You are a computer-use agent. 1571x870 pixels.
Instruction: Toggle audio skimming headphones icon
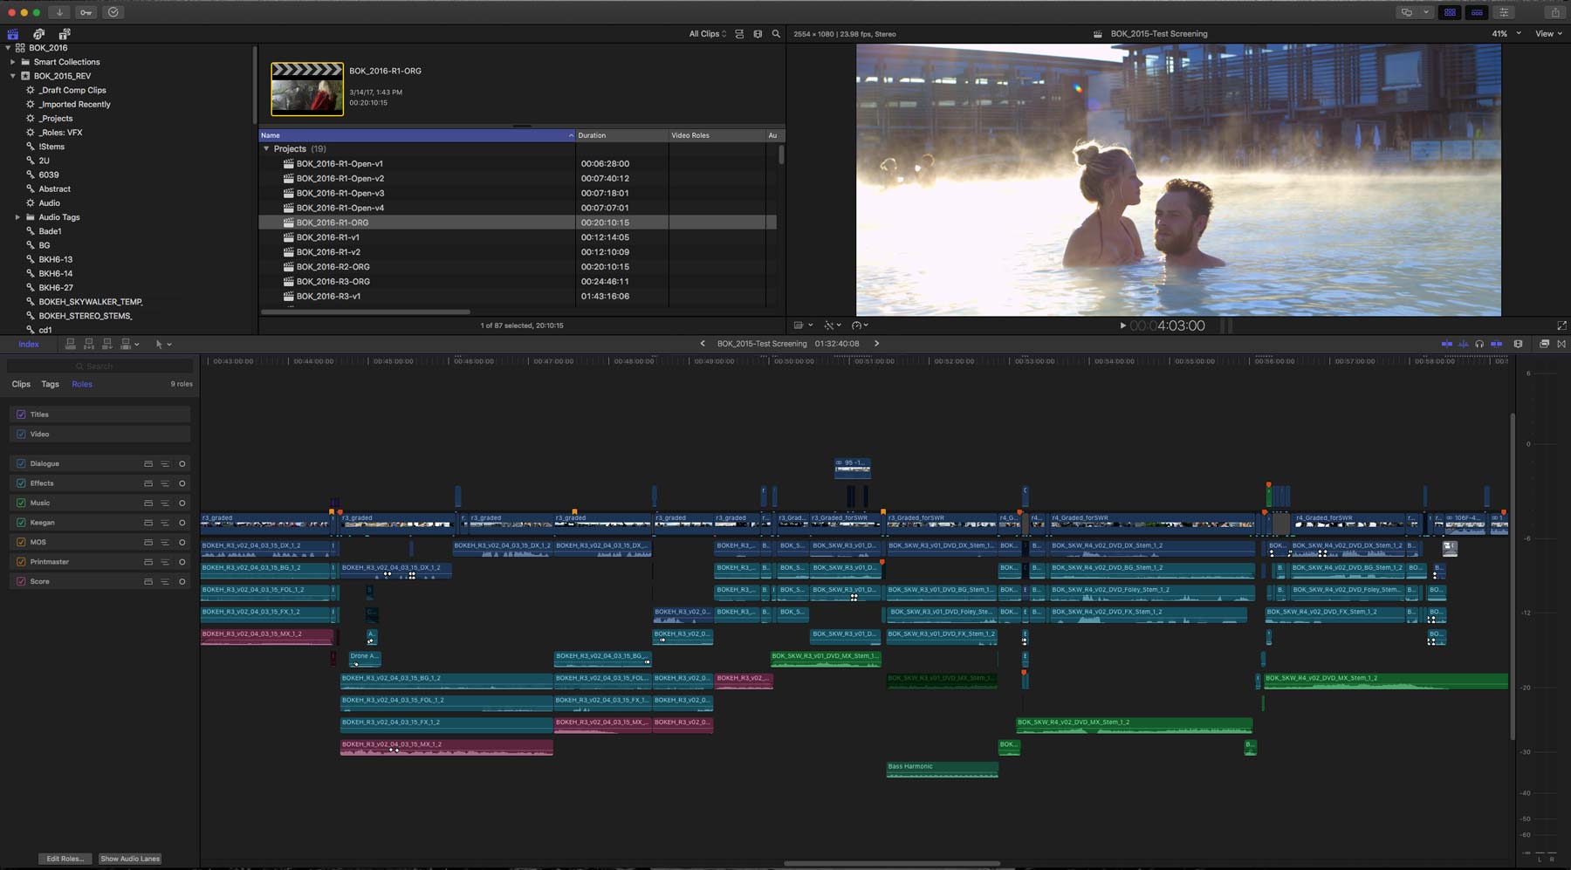click(1479, 344)
